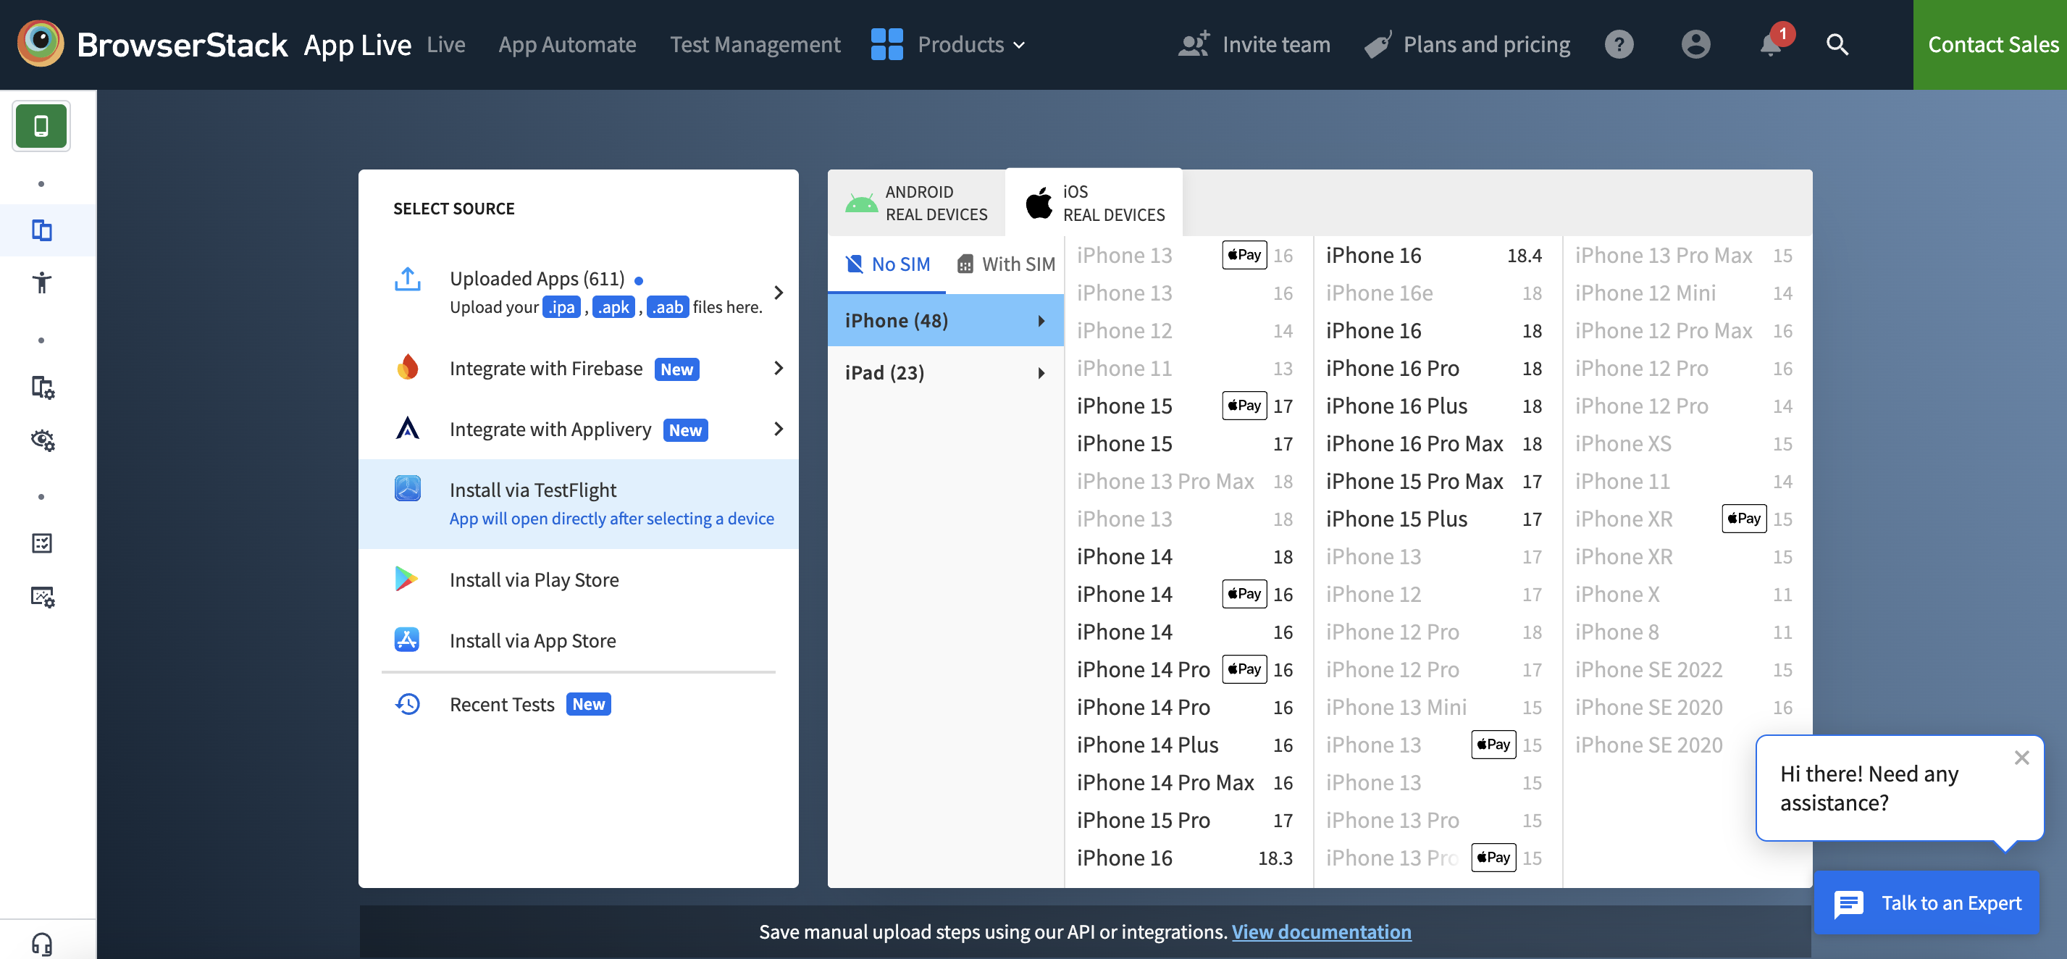Select iPhone 16e device

pyautogui.click(x=1433, y=293)
